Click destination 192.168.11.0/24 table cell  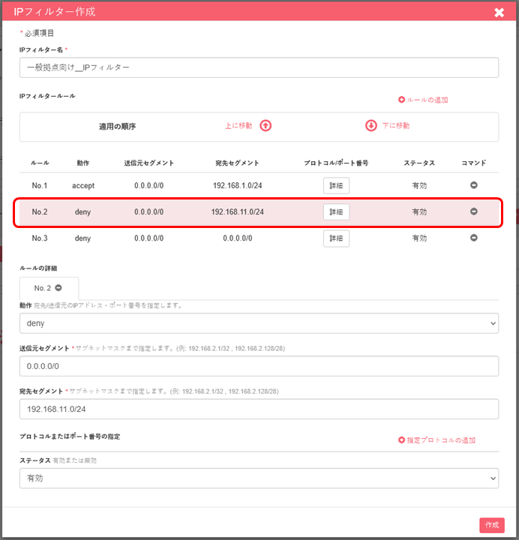tap(237, 211)
